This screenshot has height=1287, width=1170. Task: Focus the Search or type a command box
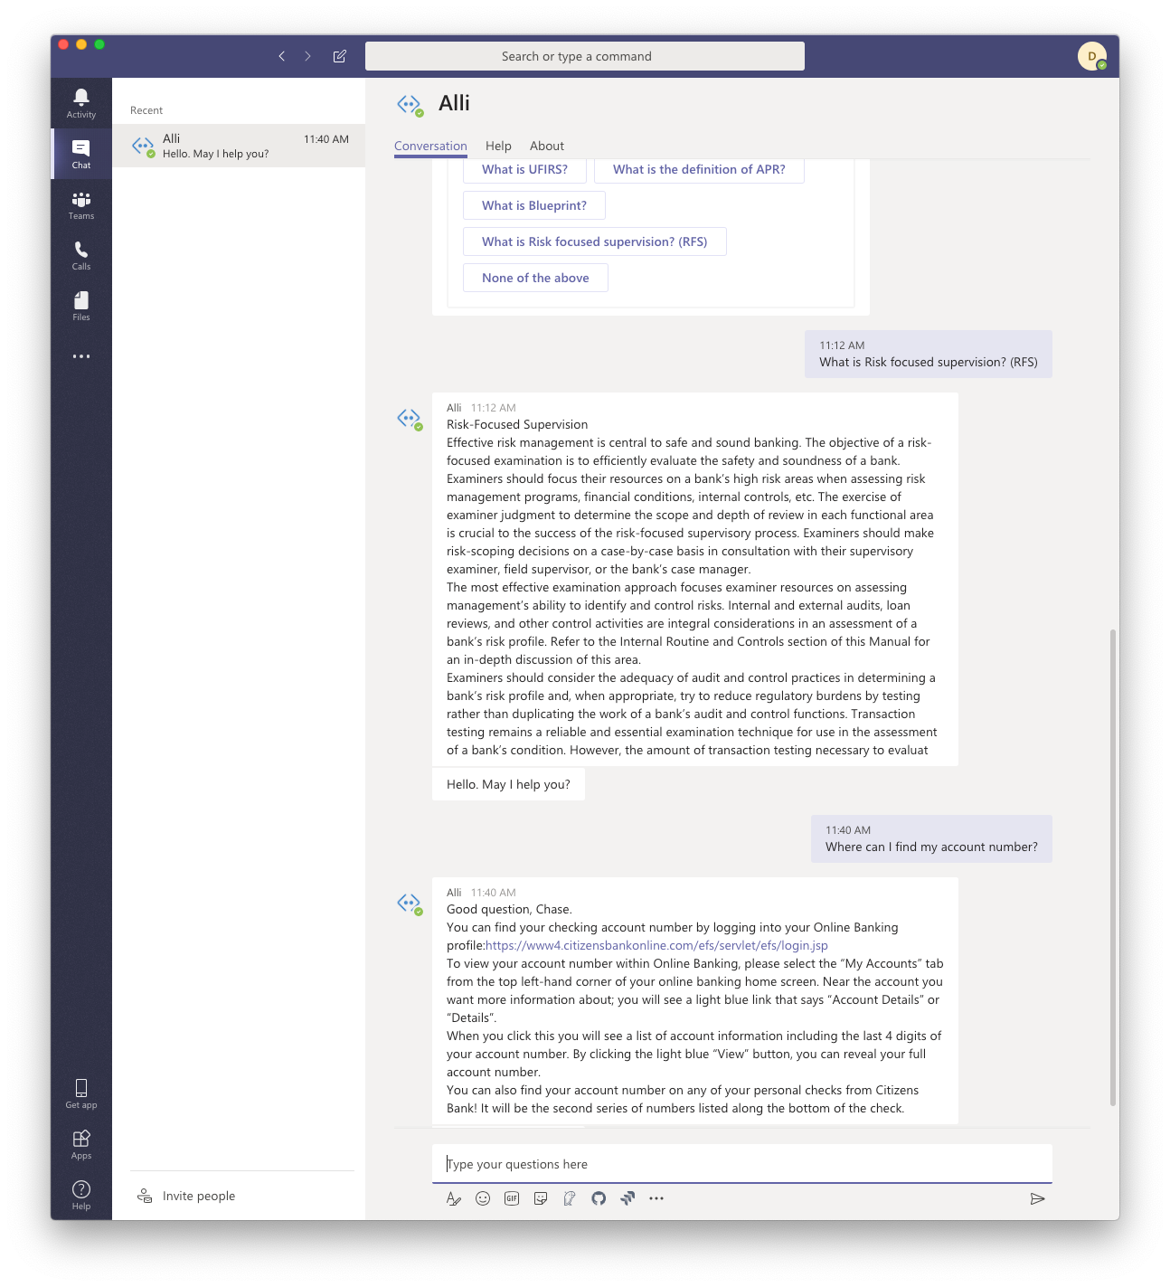pos(585,56)
